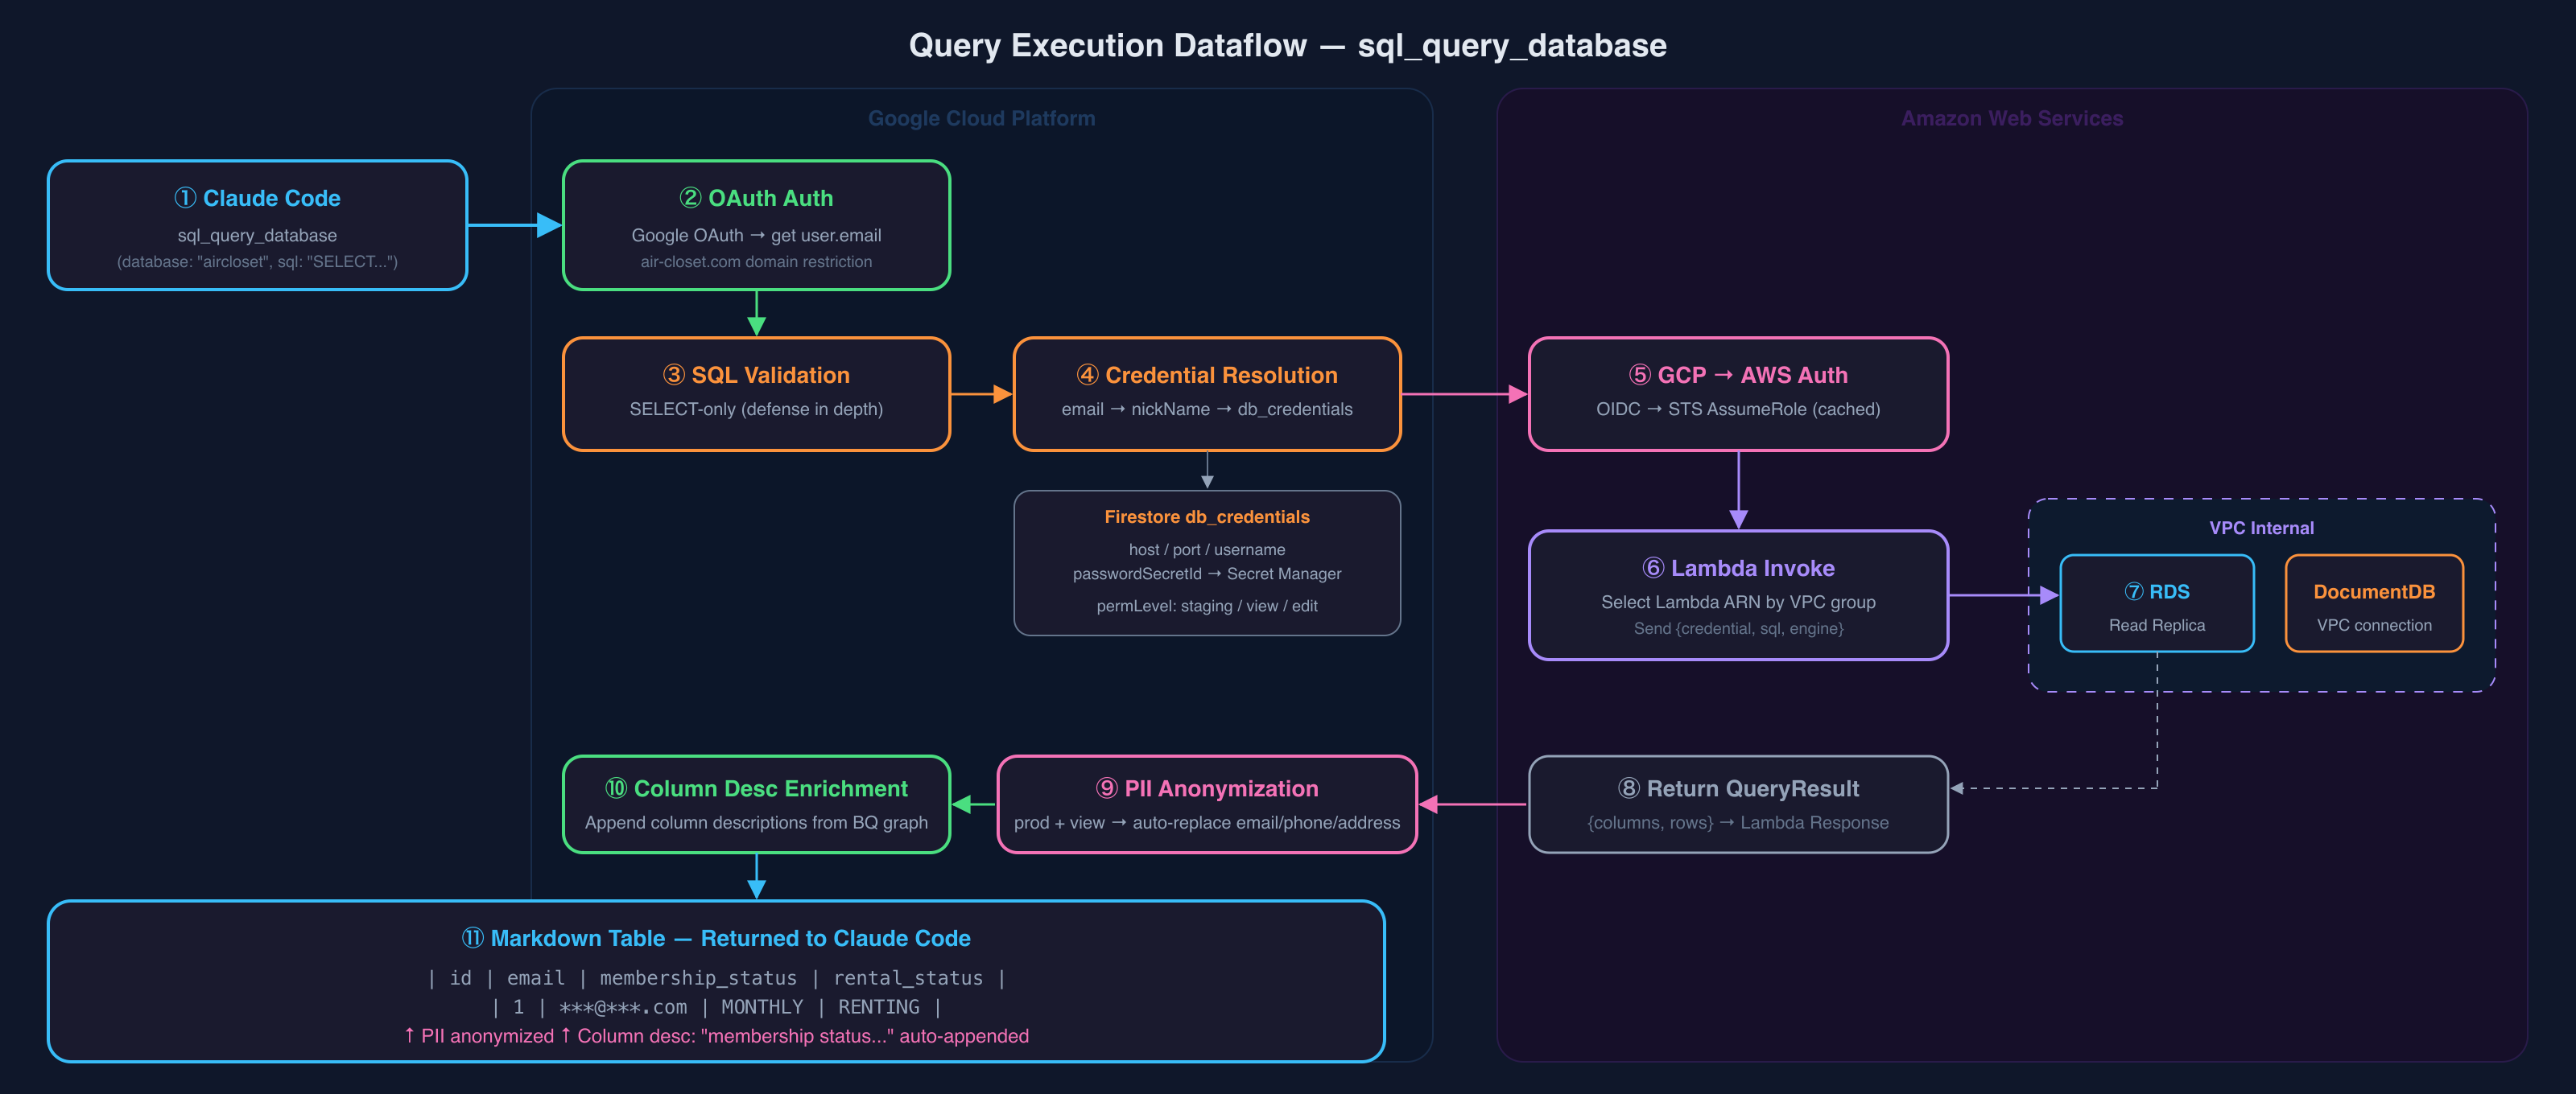Click 'SELECT-only (defense in depth)' text
Screen dimensions: 2576x1094
point(756,409)
